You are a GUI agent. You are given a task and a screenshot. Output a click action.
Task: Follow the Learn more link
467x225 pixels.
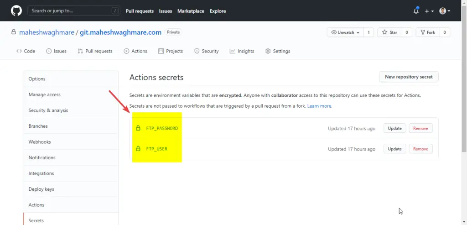[x=319, y=106]
